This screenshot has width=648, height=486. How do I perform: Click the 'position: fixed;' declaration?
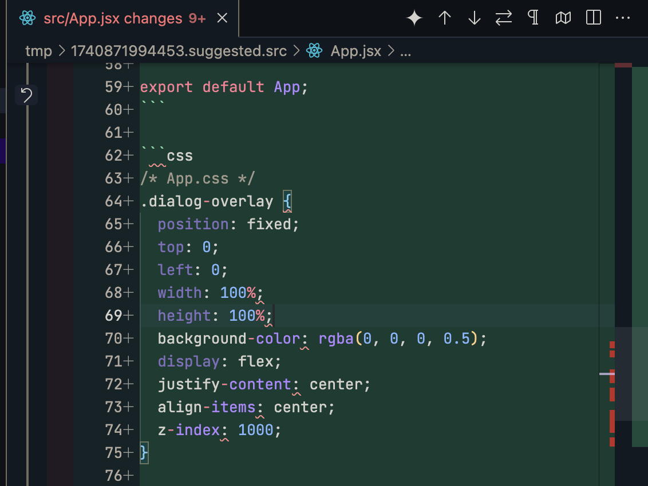click(228, 224)
